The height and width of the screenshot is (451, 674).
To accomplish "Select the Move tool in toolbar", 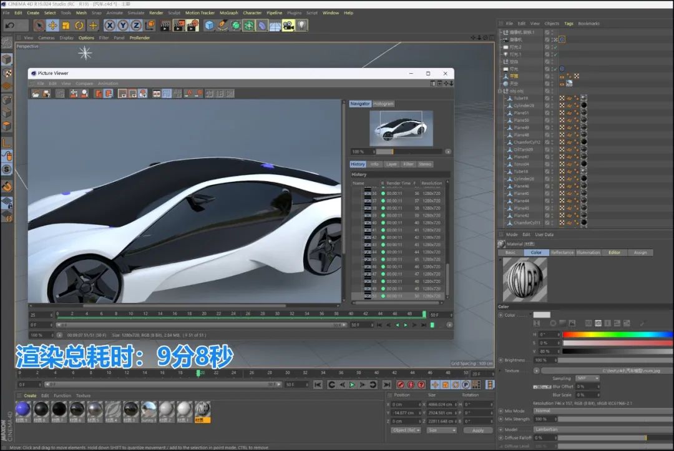I will [52, 26].
